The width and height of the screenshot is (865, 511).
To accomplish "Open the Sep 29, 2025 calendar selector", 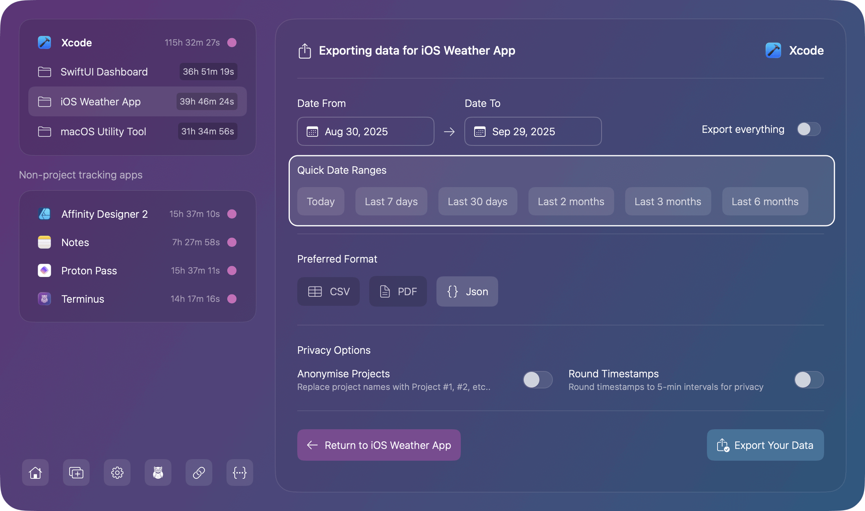I will pos(532,131).
